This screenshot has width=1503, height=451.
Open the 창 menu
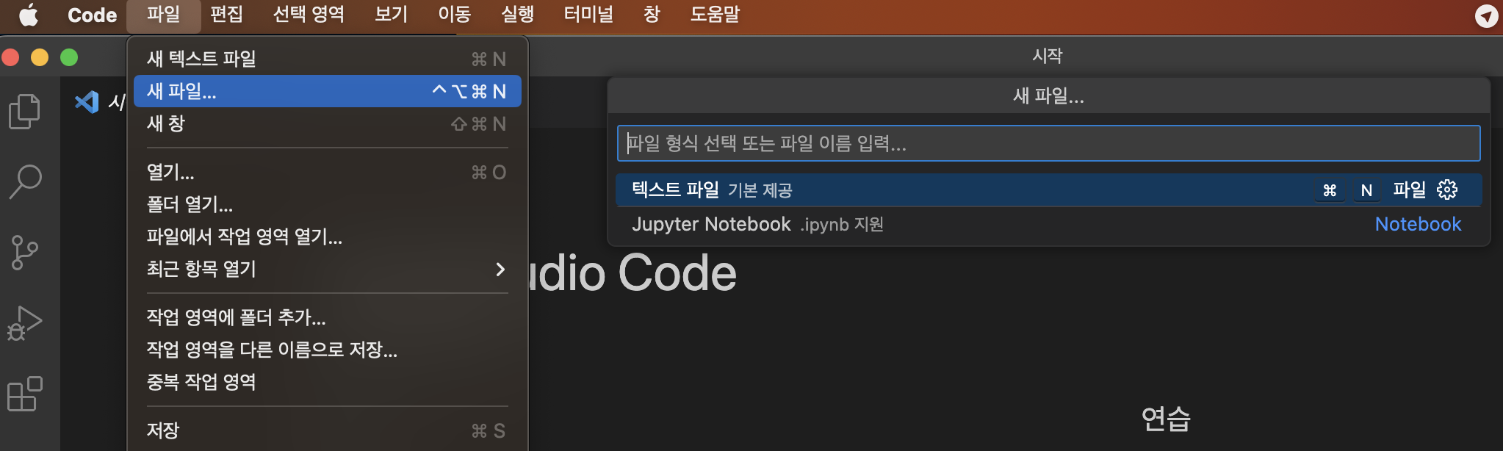652,15
